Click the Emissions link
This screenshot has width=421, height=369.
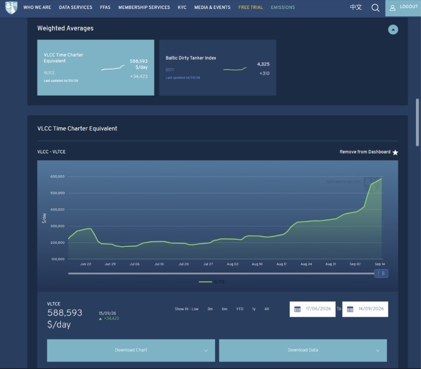point(283,7)
